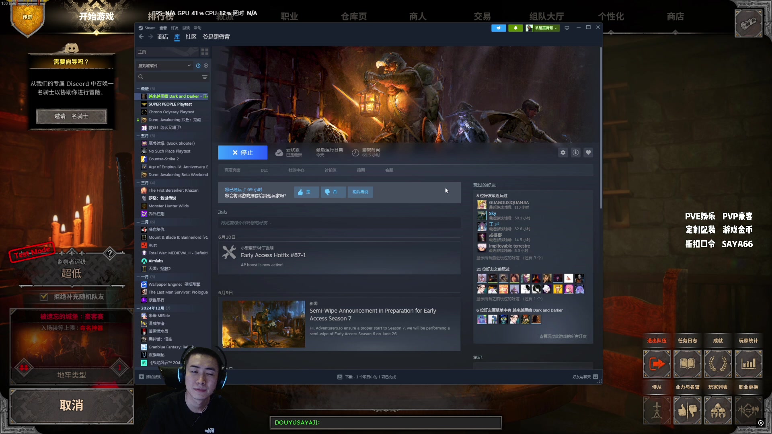Click 开始游戏 (Play) game tab
The height and width of the screenshot is (434, 772).
click(x=96, y=16)
